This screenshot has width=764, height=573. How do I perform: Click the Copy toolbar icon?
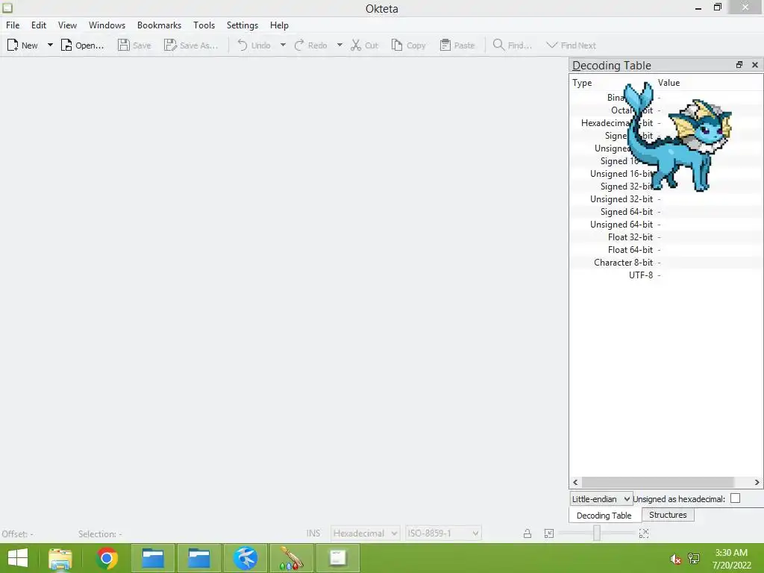tap(397, 46)
